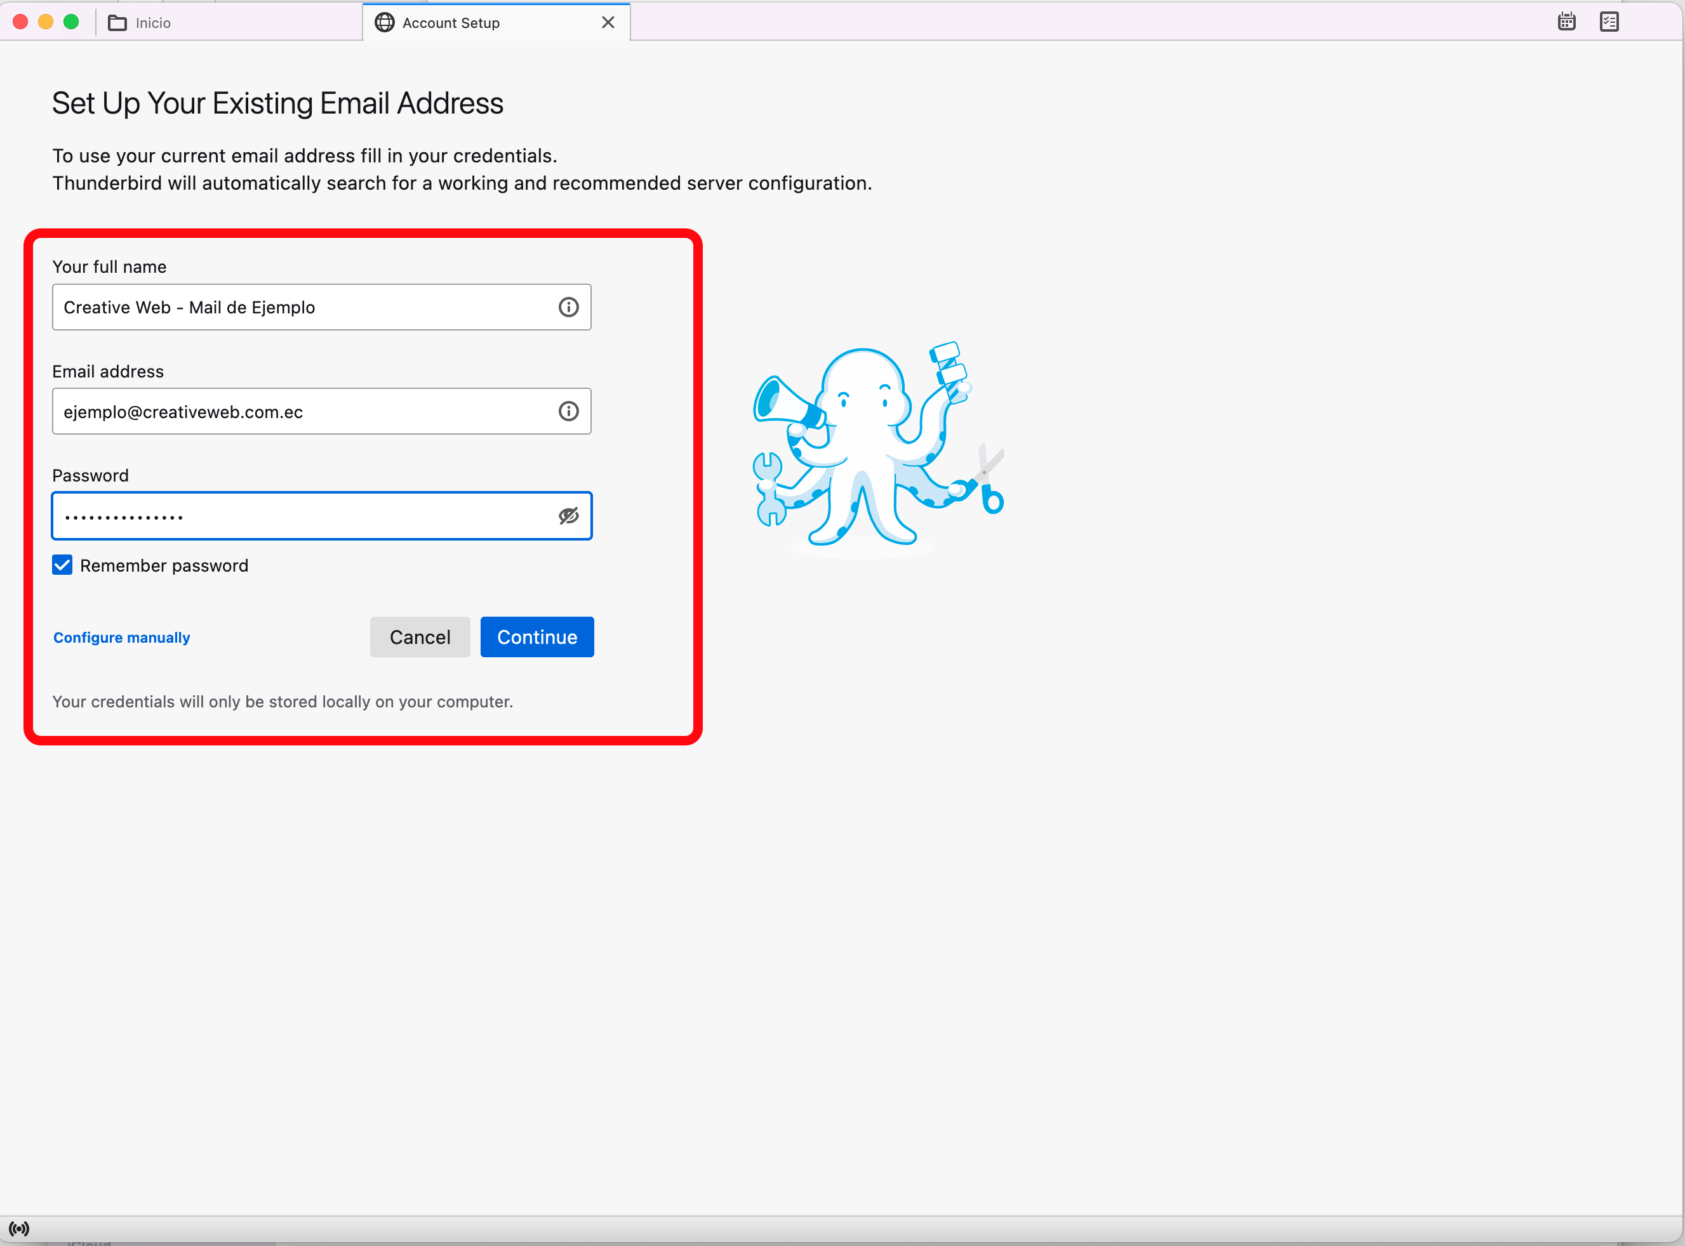Click the Cancel button
Viewport: 1685px width, 1246px height.
pos(420,638)
